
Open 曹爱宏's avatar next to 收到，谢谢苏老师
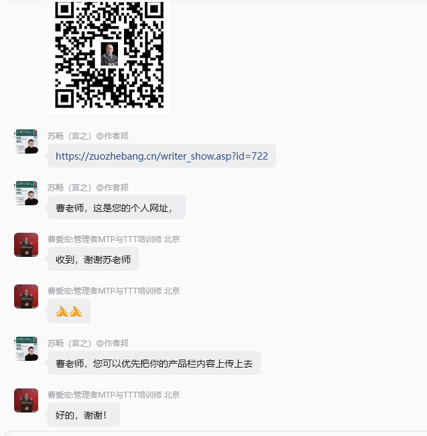(26, 245)
